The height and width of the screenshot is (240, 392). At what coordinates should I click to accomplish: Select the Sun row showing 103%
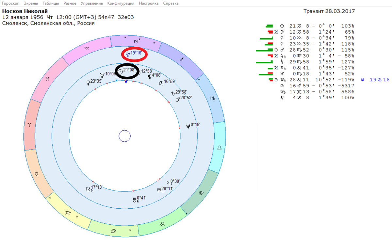pyautogui.click(x=310, y=26)
